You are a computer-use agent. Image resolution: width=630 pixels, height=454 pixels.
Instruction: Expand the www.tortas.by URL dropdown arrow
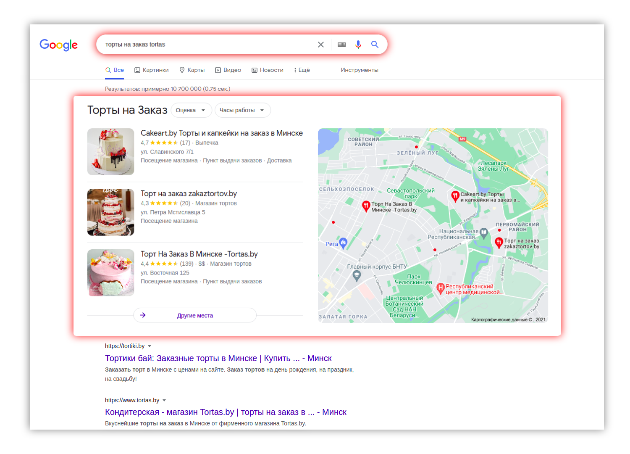click(x=164, y=401)
